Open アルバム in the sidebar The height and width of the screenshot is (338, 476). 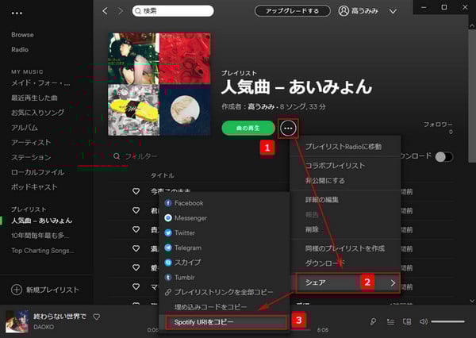[x=25, y=128]
